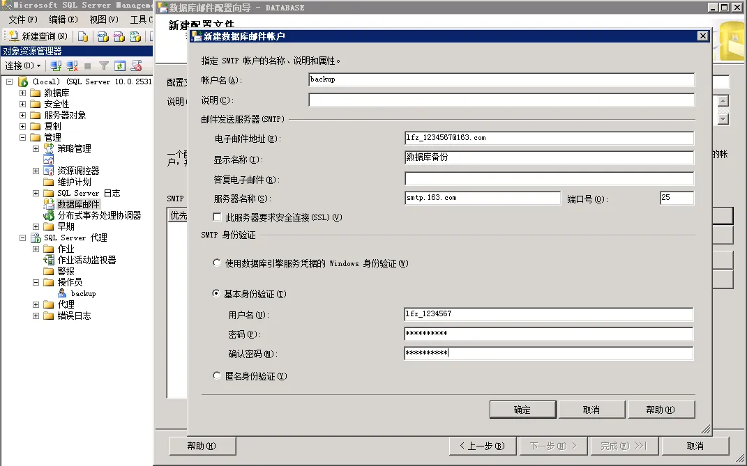The height and width of the screenshot is (466, 747).
Task: Click the 端口号 port number field
Action: point(677,198)
